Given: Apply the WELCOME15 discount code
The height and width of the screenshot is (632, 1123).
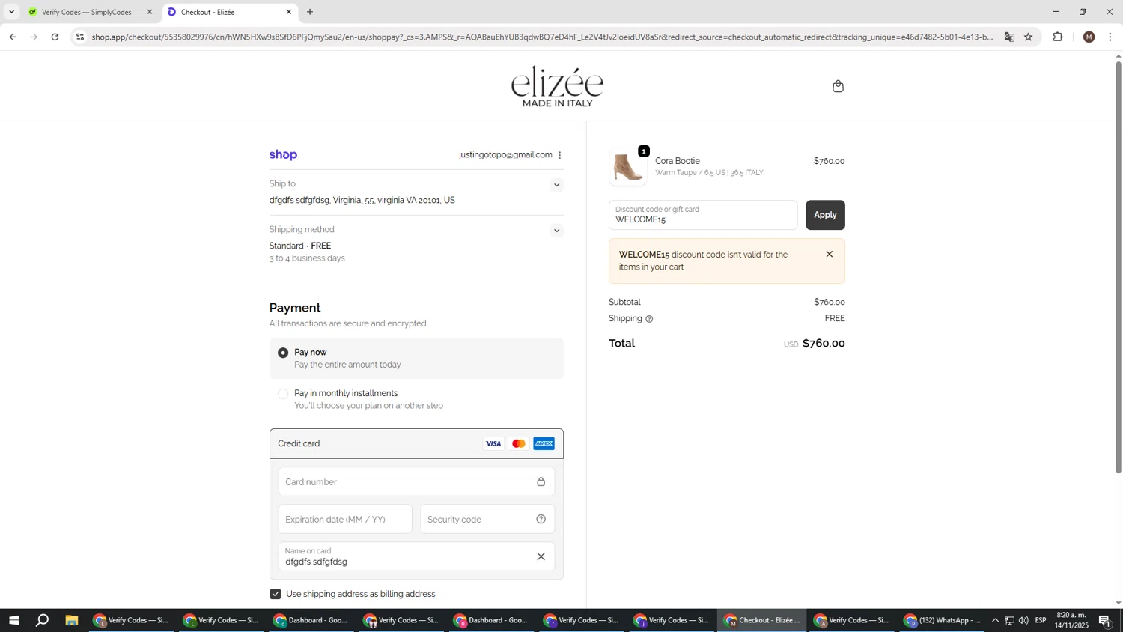Looking at the screenshot, I should click(825, 215).
